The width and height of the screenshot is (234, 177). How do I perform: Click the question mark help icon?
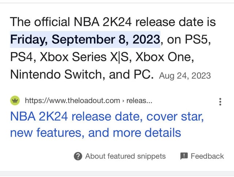[78, 156]
